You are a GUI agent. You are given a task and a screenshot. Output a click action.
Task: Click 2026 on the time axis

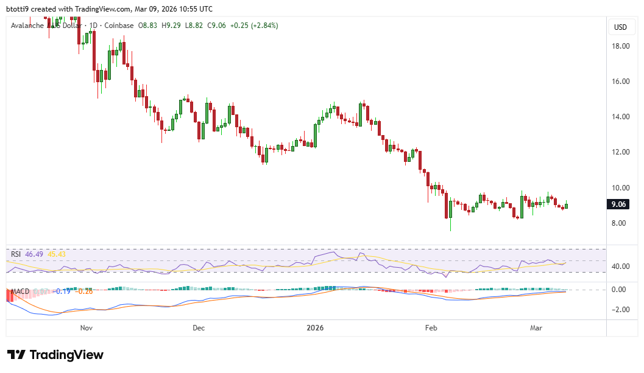pos(315,328)
